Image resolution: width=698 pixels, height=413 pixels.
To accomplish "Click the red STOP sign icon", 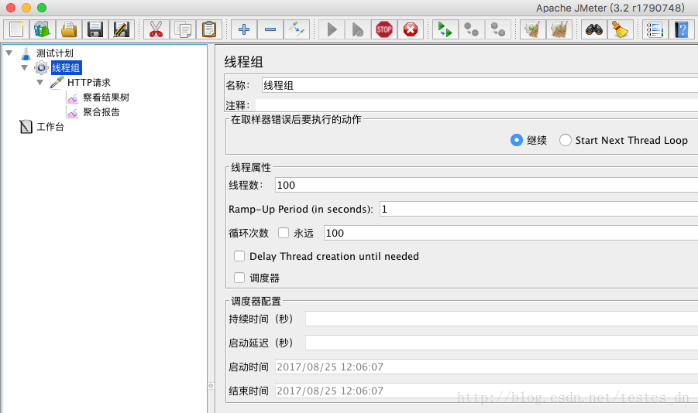I will 384,30.
